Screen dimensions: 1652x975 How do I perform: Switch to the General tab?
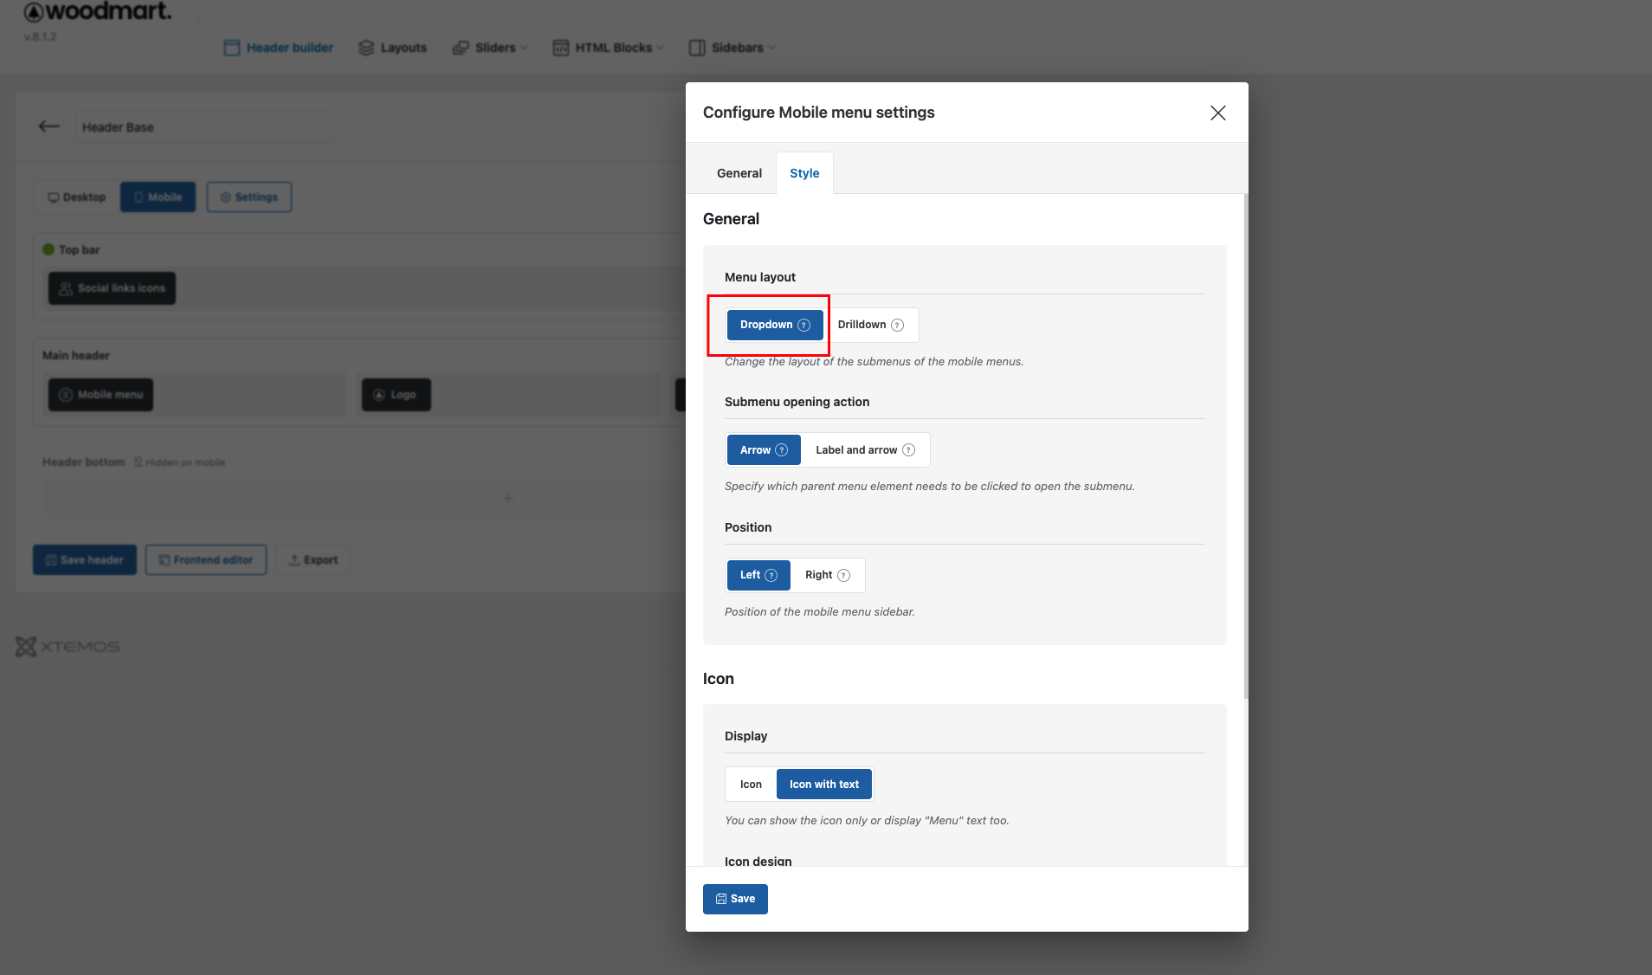pos(739,173)
